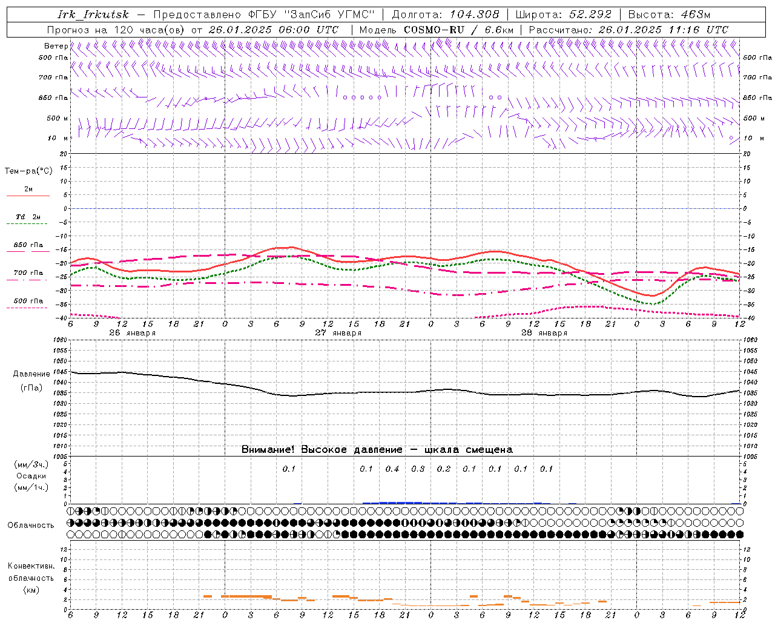This screenshot has height=620, width=775.
Task: Click the Долгота: 104.308 value
Action: (x=446, y=15)
